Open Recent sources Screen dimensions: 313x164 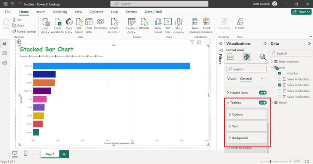[114, 26]
